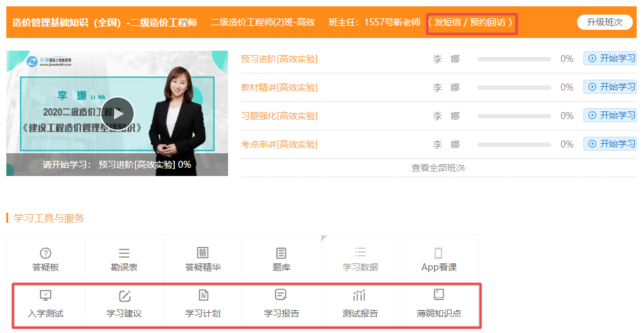Play the 李娜 course video
The width and height of the screenshot is (643, 333).
coord(117,113)
